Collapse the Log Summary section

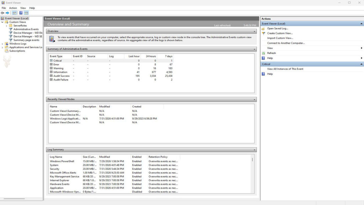pyautogui.click(x=255, y=150)
